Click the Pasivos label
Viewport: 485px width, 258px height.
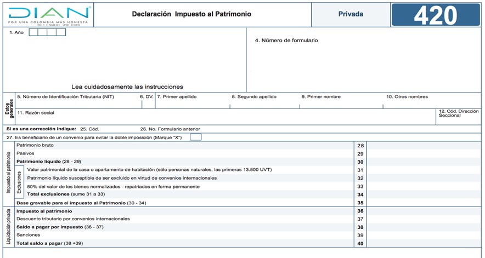[25, 153]
